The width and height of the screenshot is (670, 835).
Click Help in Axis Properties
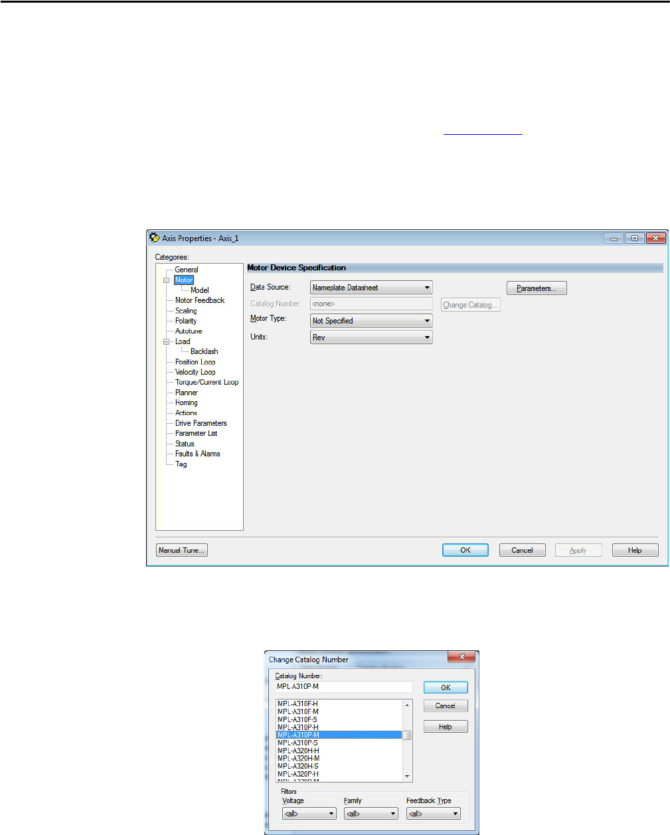[x=635, y=550]
